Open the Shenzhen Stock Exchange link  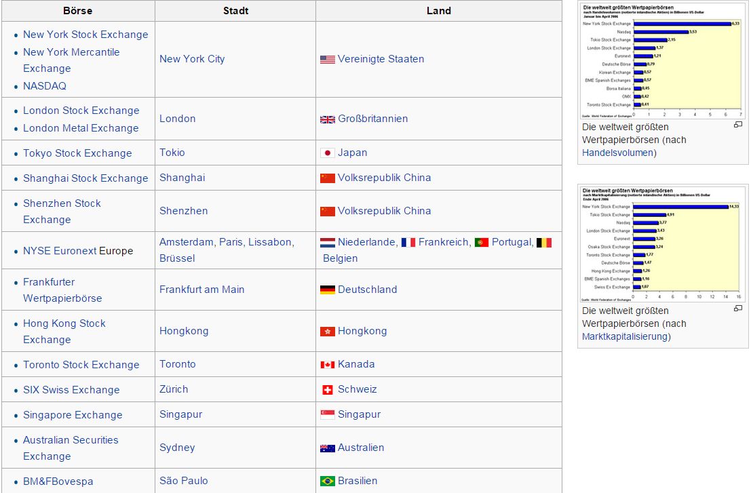point(62,212)
